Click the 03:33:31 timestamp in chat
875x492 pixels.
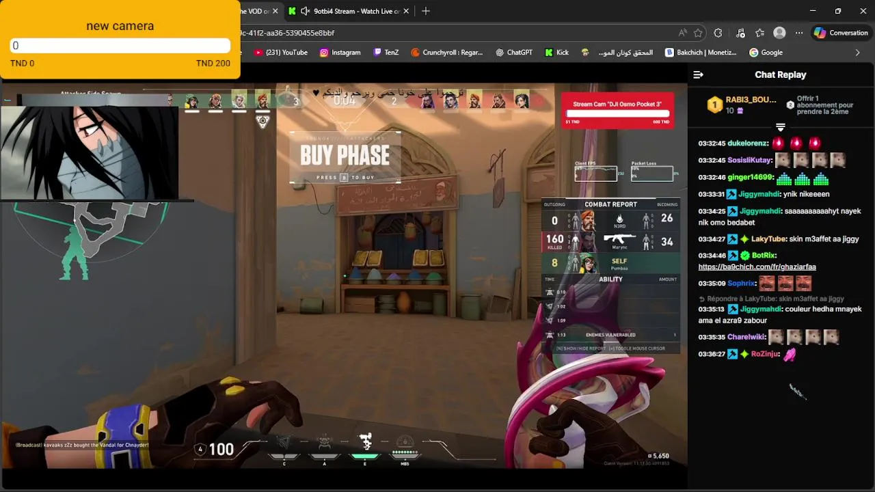(711, 194)
